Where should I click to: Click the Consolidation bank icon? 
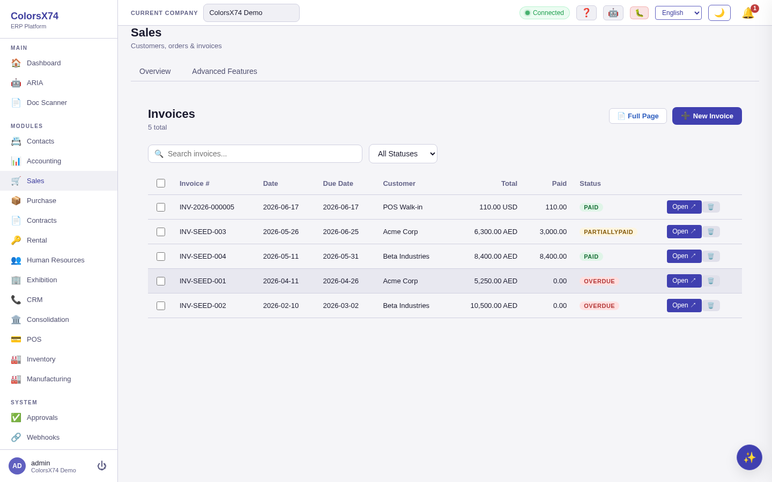tap(16, 319)
